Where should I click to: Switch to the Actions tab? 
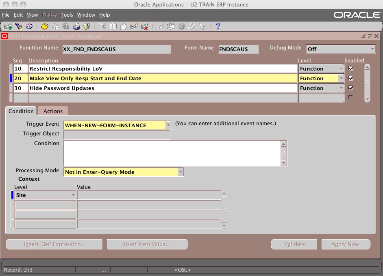pos(53,111)
